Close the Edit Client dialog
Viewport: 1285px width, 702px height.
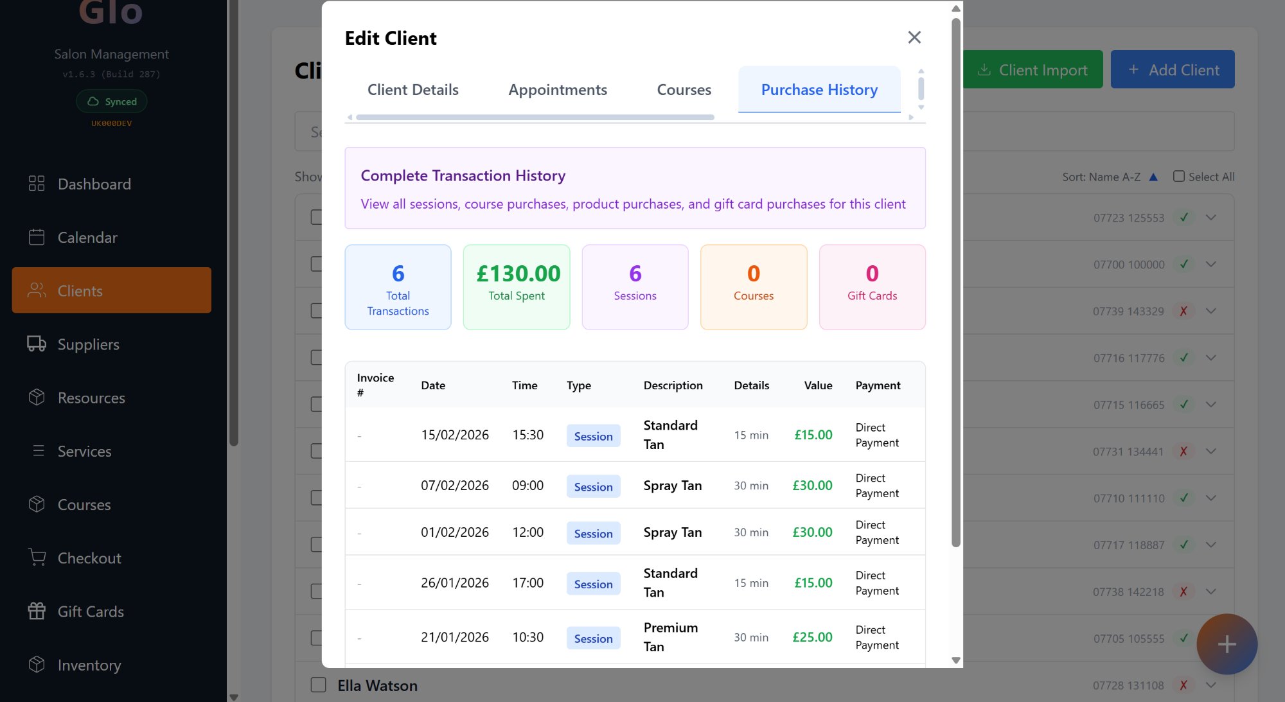click(914, 37)
